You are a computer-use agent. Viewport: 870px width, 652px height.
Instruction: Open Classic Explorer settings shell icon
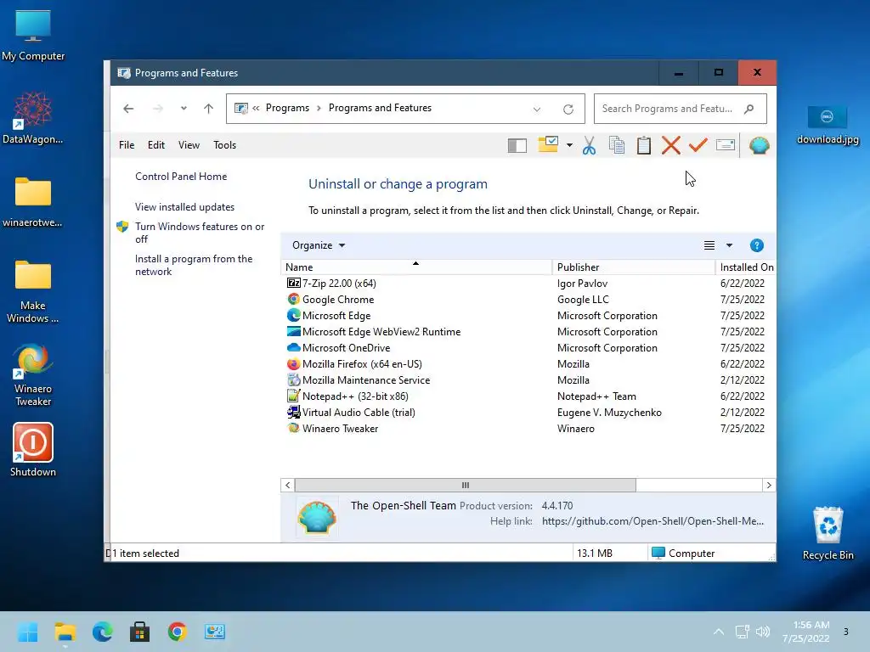[x=759, y=145]
